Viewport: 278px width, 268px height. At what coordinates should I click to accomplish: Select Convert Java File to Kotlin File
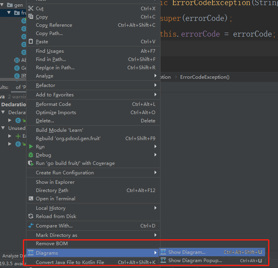pos(70,262)
